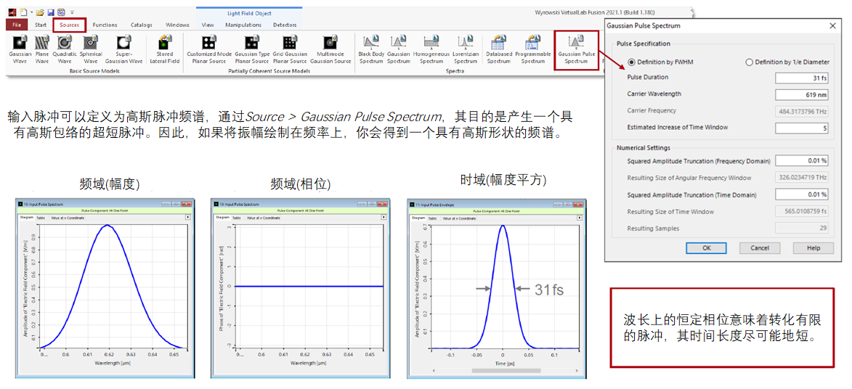Image resolution: width=852 pixels, height=389 pixels.
Task: Close the Input Pulse Envelope window
Action: [580, 204]
